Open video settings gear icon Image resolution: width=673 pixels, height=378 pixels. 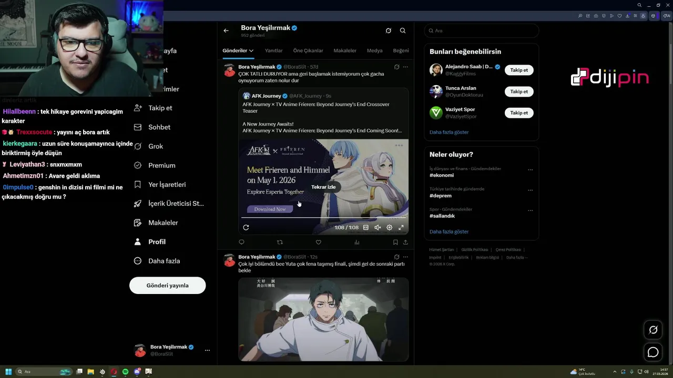pyautogui.click(x=390, y=227)
